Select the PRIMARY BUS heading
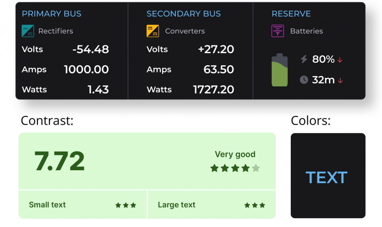The width and height of the screenshot is (382, 227). pos(52,14)
